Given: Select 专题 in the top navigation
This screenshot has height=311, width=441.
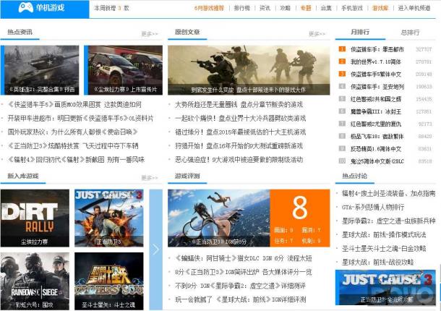Looking at the screenshot, I should click(x=305, y=8).
